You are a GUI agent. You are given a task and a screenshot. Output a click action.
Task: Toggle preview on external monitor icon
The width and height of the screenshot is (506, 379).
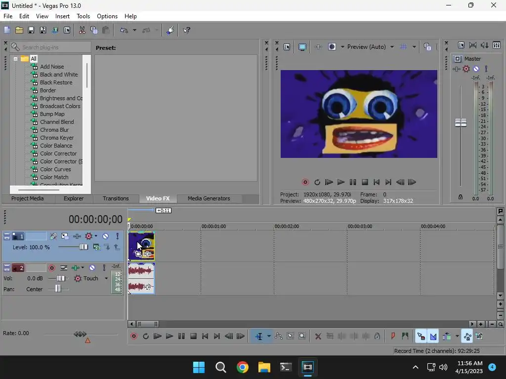(x=302, y=47)
